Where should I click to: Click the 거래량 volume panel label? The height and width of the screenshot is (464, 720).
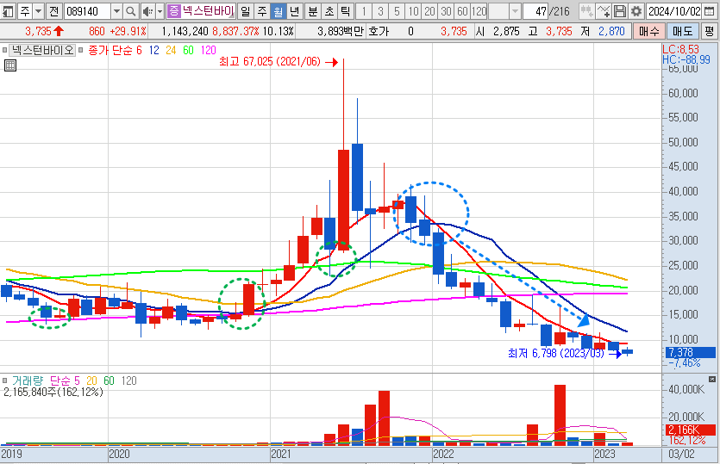pyautogui.click(x=28, y=380)
